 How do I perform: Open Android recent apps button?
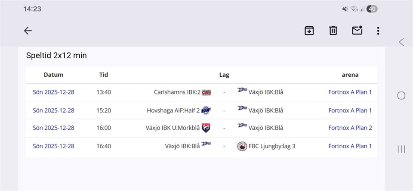pos(401,149)
